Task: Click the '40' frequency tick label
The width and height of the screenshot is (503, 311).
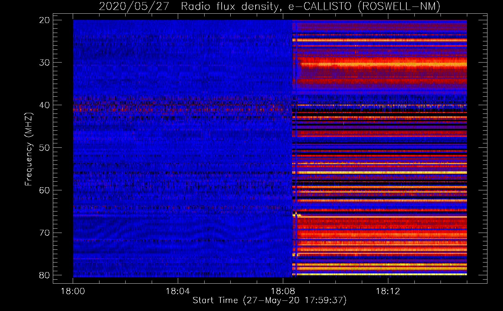Action: (x=44, y=105)
